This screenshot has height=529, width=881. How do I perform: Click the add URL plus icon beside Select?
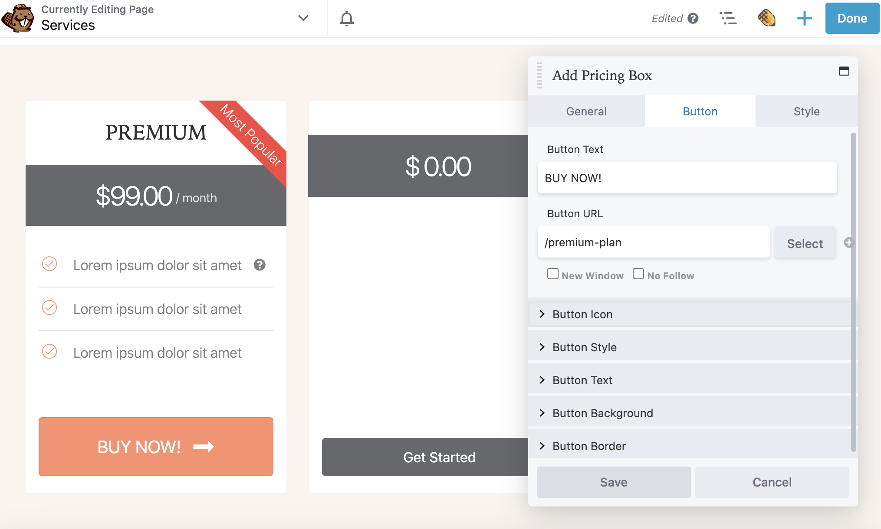pos(848,242)
